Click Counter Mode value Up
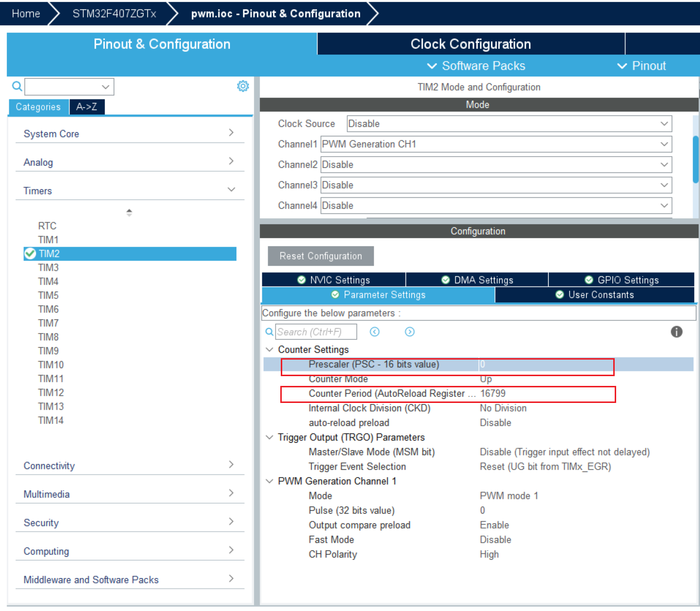The width and height of the screenshot is (700, 611). [x=486, y=379]
